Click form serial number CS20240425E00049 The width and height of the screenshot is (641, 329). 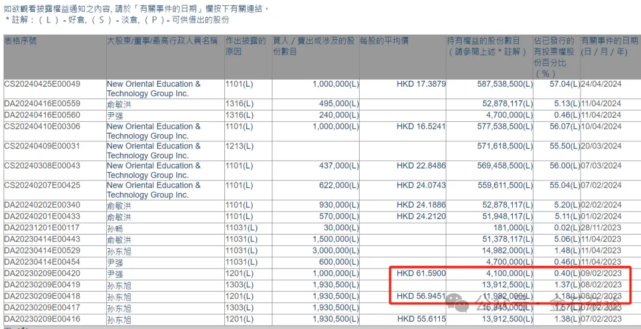(42, 84)
